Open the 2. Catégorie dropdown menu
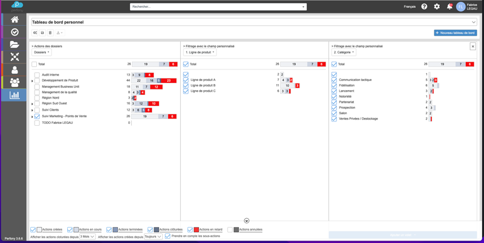 coord(344,53)
